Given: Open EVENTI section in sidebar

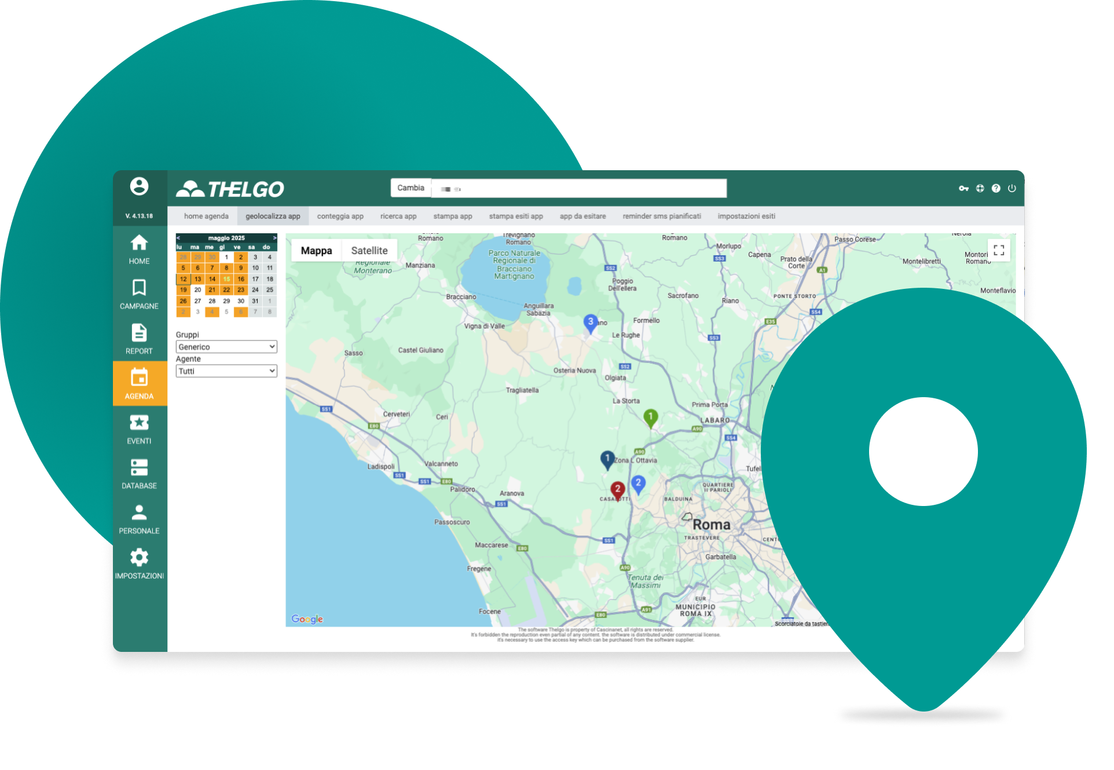Looking at the screenshot, I should (139, 429).
